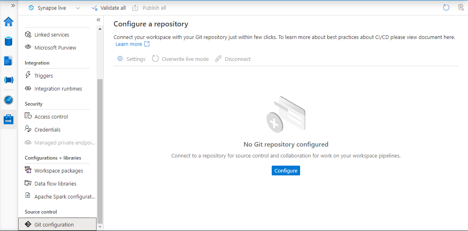This screenshot has width=468, height=231.
Task: Click the side panel scrollbar down arrow
Action: click(x=100, y=227)
